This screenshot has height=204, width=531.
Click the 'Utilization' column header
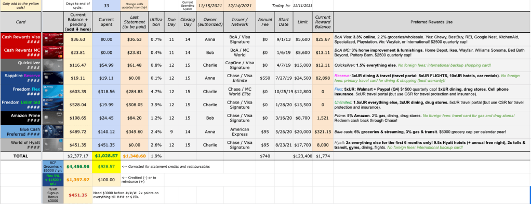click(156, 22)
